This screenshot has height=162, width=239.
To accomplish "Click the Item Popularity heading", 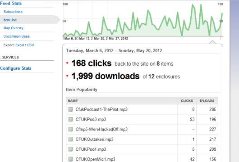I will point(82,90).
